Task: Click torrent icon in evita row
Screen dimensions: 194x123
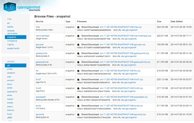Action: pos(78,106)
